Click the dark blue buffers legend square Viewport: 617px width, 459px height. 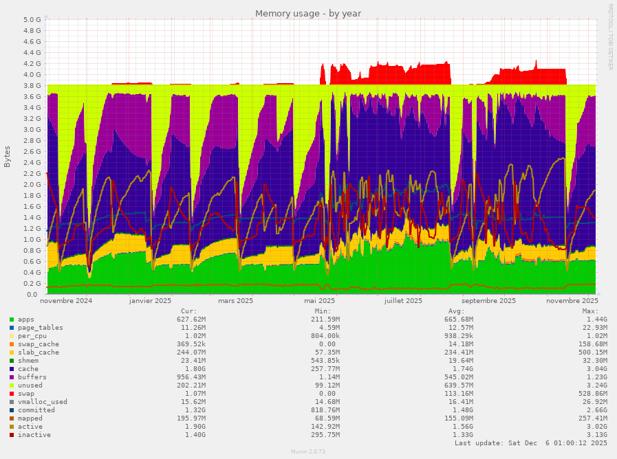[10, 377]
